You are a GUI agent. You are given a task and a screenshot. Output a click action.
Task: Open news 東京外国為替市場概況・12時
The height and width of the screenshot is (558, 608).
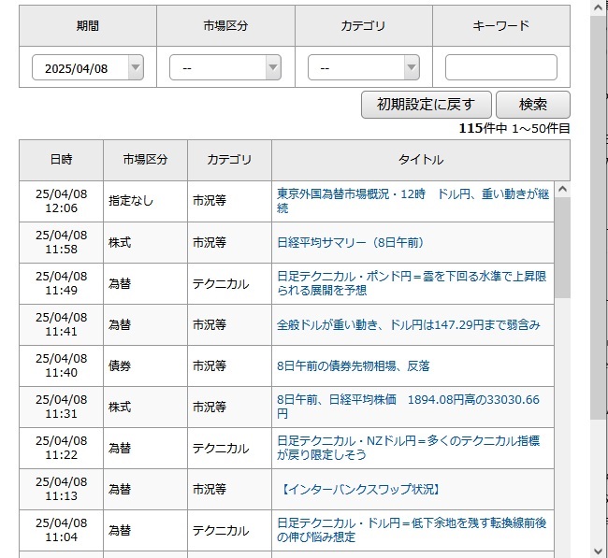pos(413,201)
